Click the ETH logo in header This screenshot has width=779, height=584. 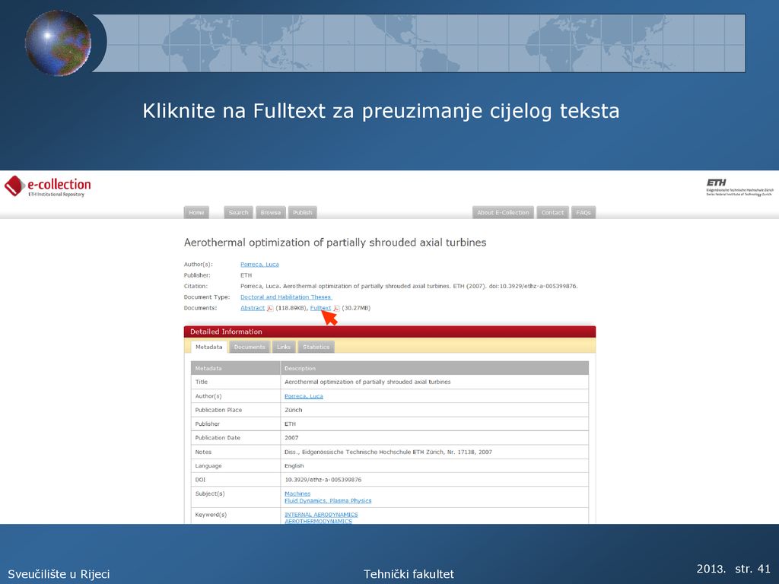coord(739,187)
